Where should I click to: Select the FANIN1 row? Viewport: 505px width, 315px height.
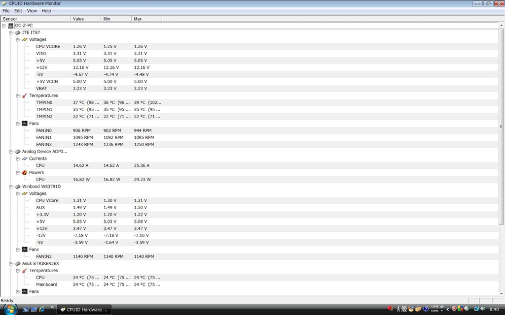tap(267, 138)
